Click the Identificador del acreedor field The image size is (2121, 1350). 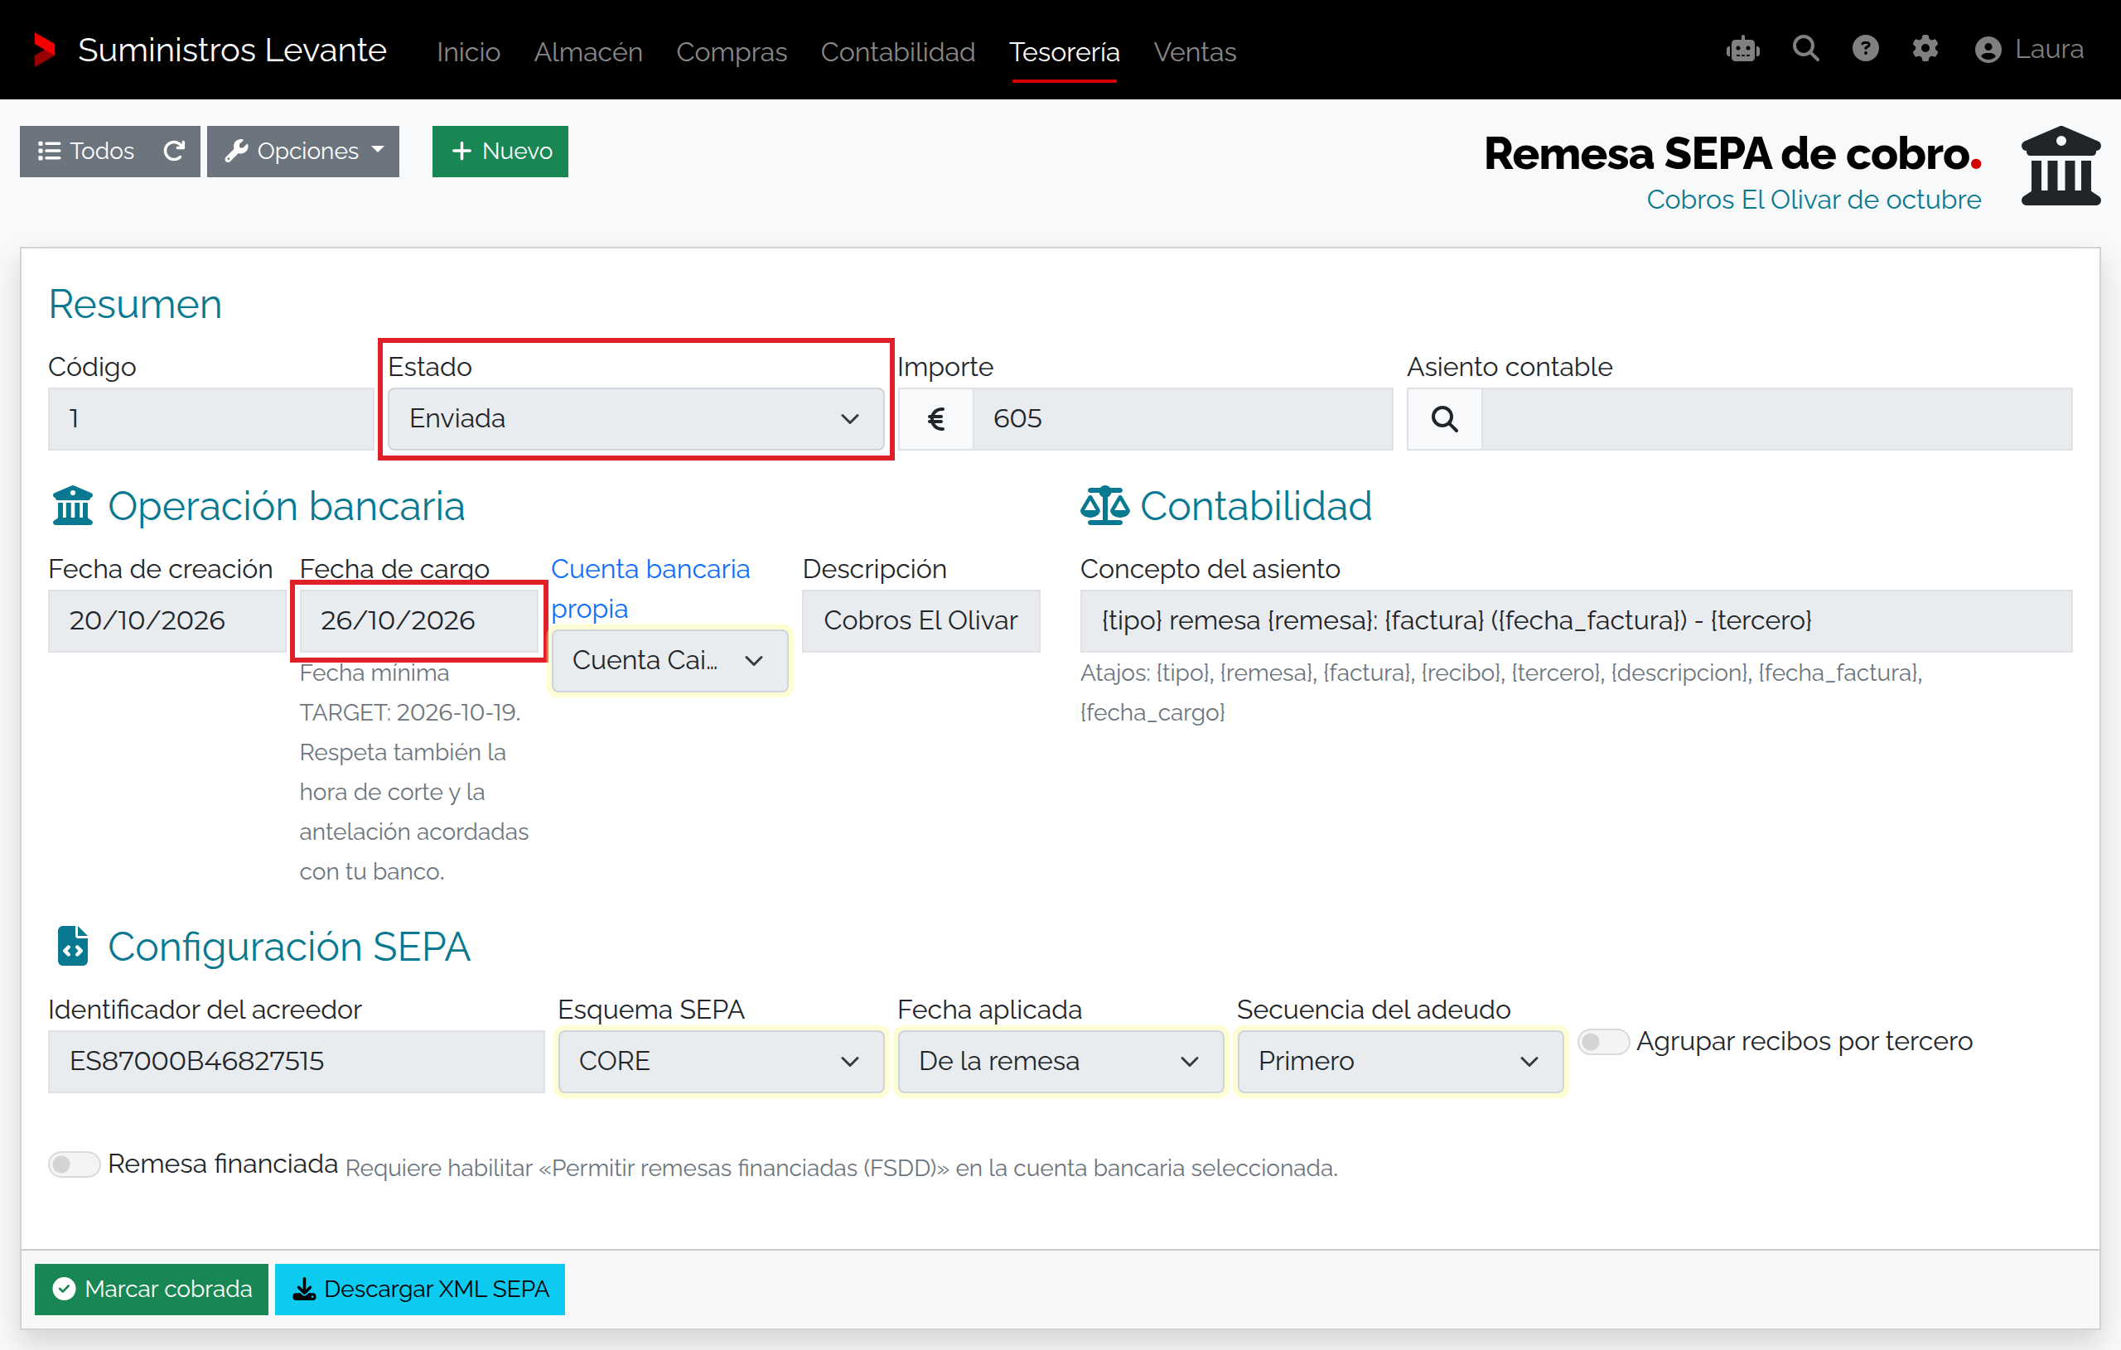coord(296,1061)
